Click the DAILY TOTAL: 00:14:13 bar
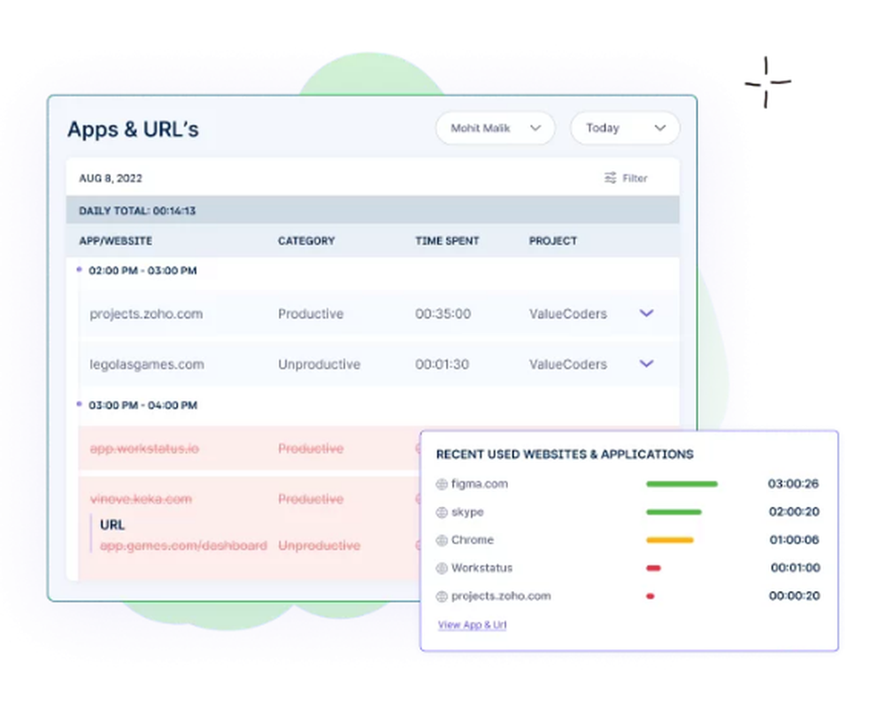This screenshot has height=706, width=885. pyautogui.click(x=373, y=211)
